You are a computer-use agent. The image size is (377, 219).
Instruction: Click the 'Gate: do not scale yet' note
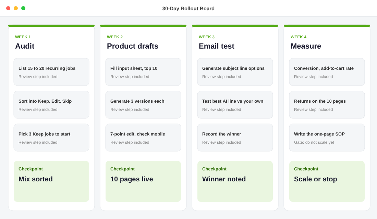(314, 142)
